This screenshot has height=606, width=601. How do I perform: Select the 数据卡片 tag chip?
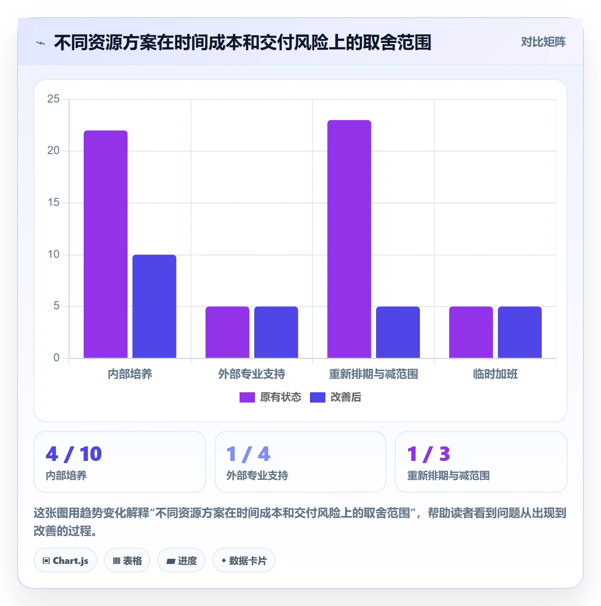coord(244,561)
